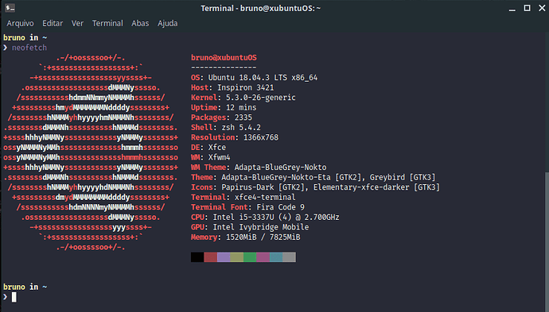Screen dimensions: 549x312
Task: Open the Terminal menu
Action: 107,23
